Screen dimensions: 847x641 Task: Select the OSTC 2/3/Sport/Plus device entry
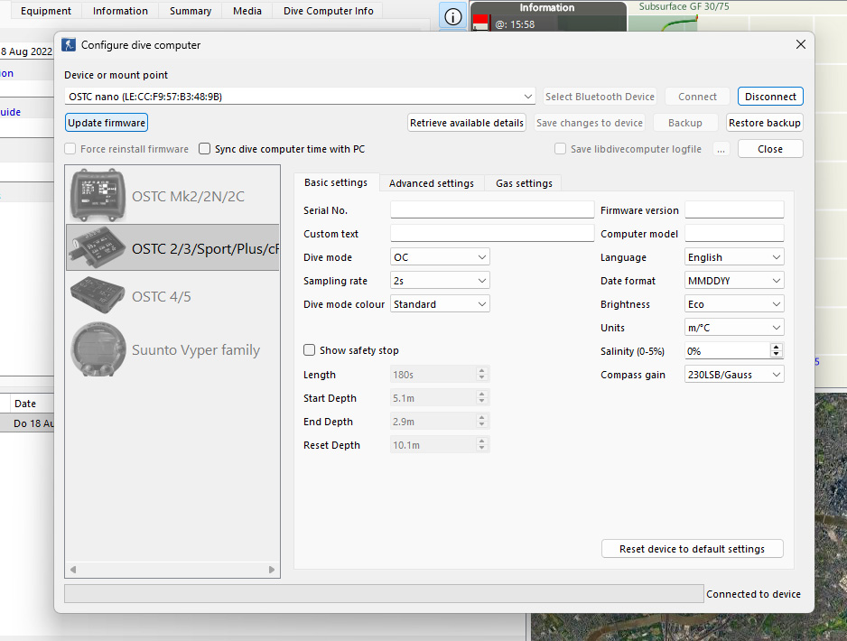[172, 248]
